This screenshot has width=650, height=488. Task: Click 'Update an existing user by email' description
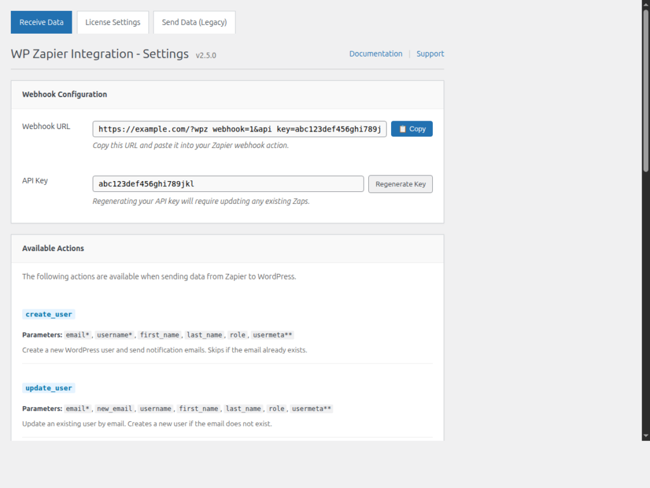(x=147, y=424)
